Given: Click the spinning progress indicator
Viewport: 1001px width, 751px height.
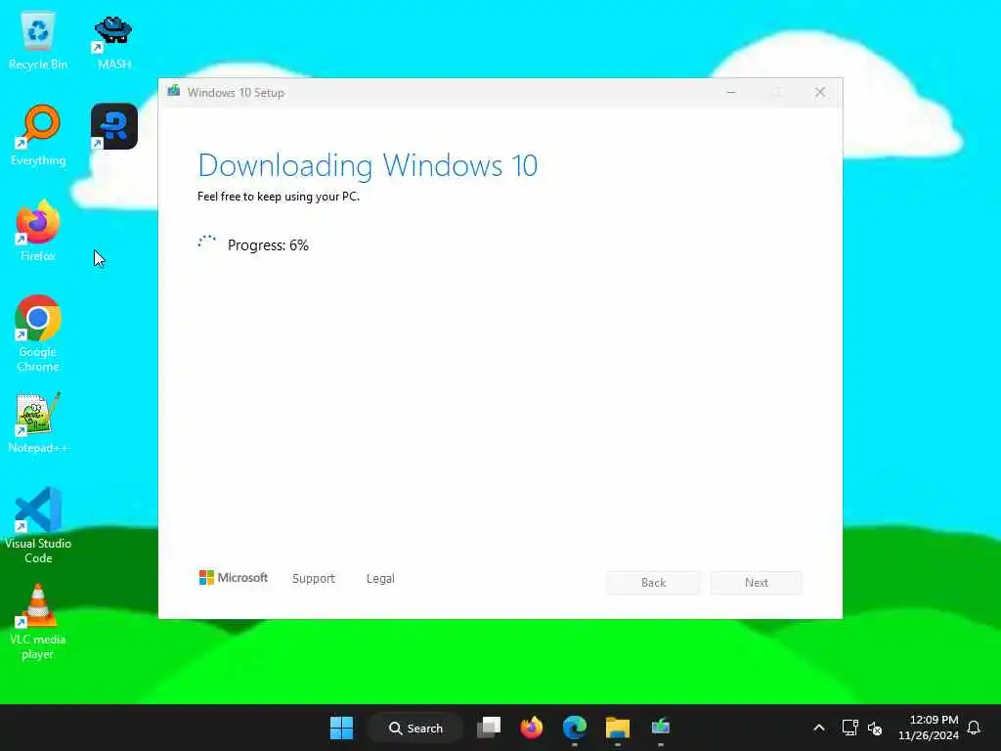Looking at the screenshot, I should point(207,243).
